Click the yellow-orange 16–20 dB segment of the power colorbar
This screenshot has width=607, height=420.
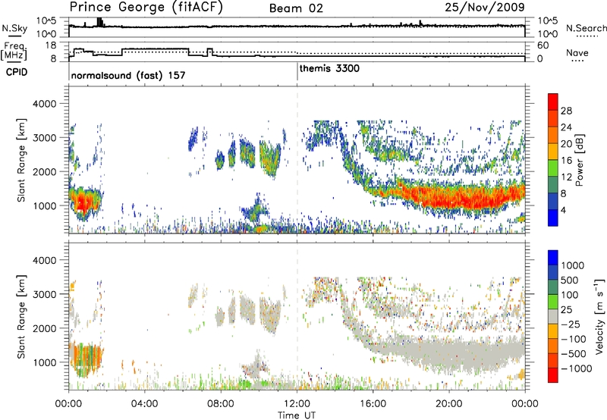pyautogui.click(x=553, y=152)
